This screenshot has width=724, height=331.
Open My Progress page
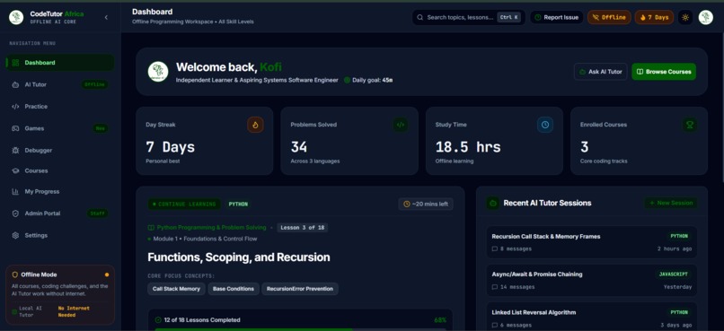[x=60, y=192]
